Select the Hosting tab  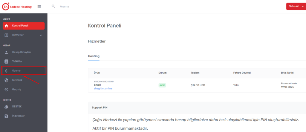(x=94, y=56)
